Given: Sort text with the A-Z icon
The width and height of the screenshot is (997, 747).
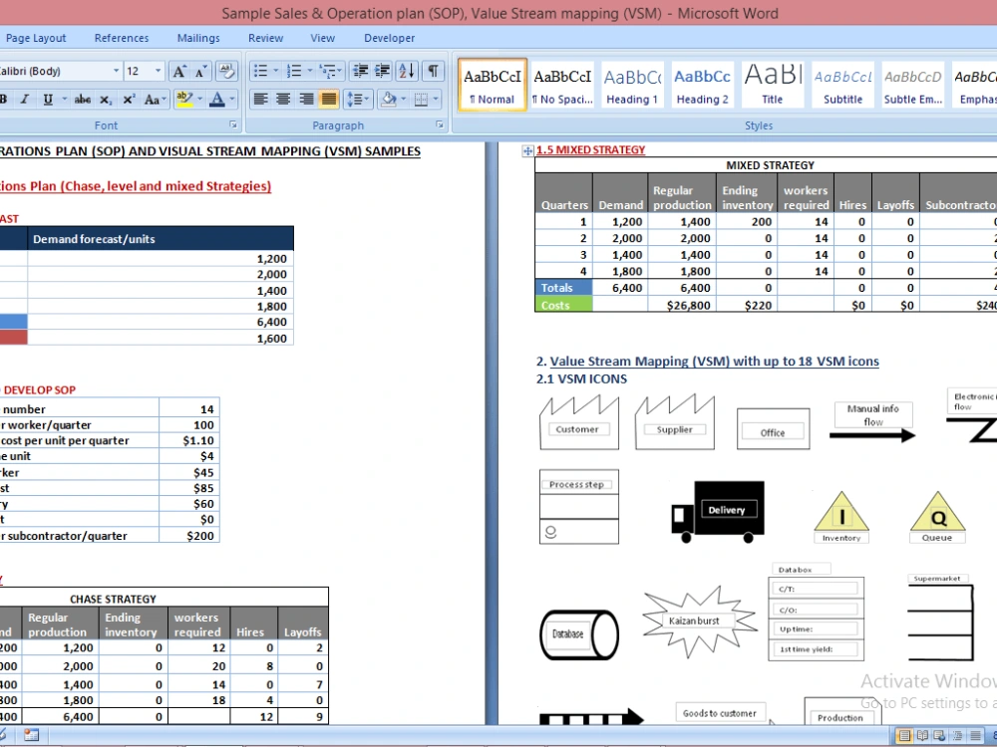Looking at the screenshot, I should coord(407,71).
